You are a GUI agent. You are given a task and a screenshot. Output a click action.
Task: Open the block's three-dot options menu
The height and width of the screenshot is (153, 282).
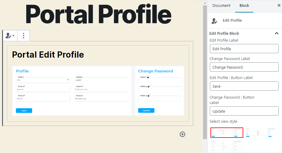click(24, 36)
